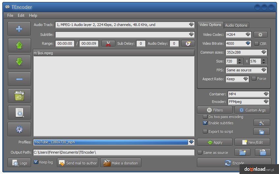This screenshot has width=279, height=174.
Task: Move file down with green down arrow
Action: (19, 62)
